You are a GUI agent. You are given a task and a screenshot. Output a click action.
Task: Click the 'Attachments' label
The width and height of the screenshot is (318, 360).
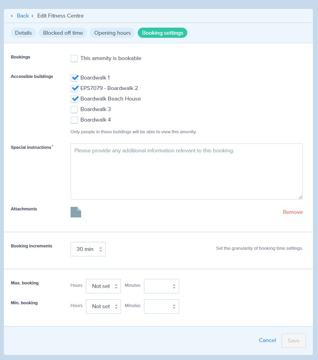click(24, 209)
